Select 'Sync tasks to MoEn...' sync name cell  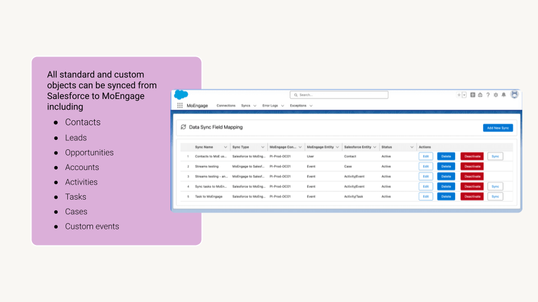tap(211, 186)
